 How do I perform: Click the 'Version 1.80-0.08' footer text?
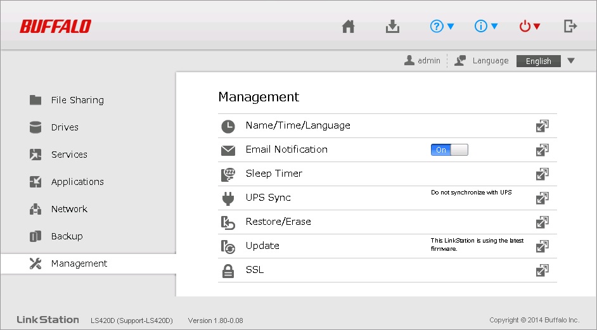point(215,320)
